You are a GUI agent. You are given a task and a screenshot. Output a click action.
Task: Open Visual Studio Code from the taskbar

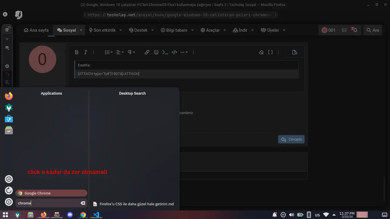pyautogui.click(x=96, y=215)
